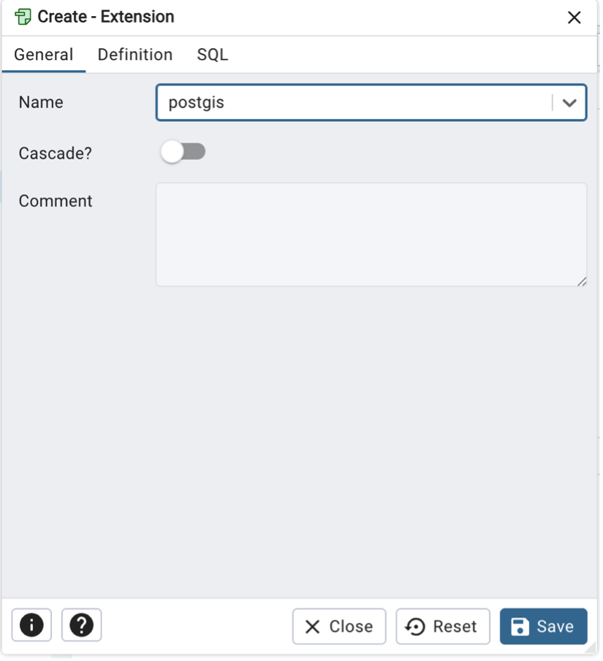The width and height of the screenshot is (603, 661).
Task: Click the extension icon in title bar
Action: coord(23,18)
